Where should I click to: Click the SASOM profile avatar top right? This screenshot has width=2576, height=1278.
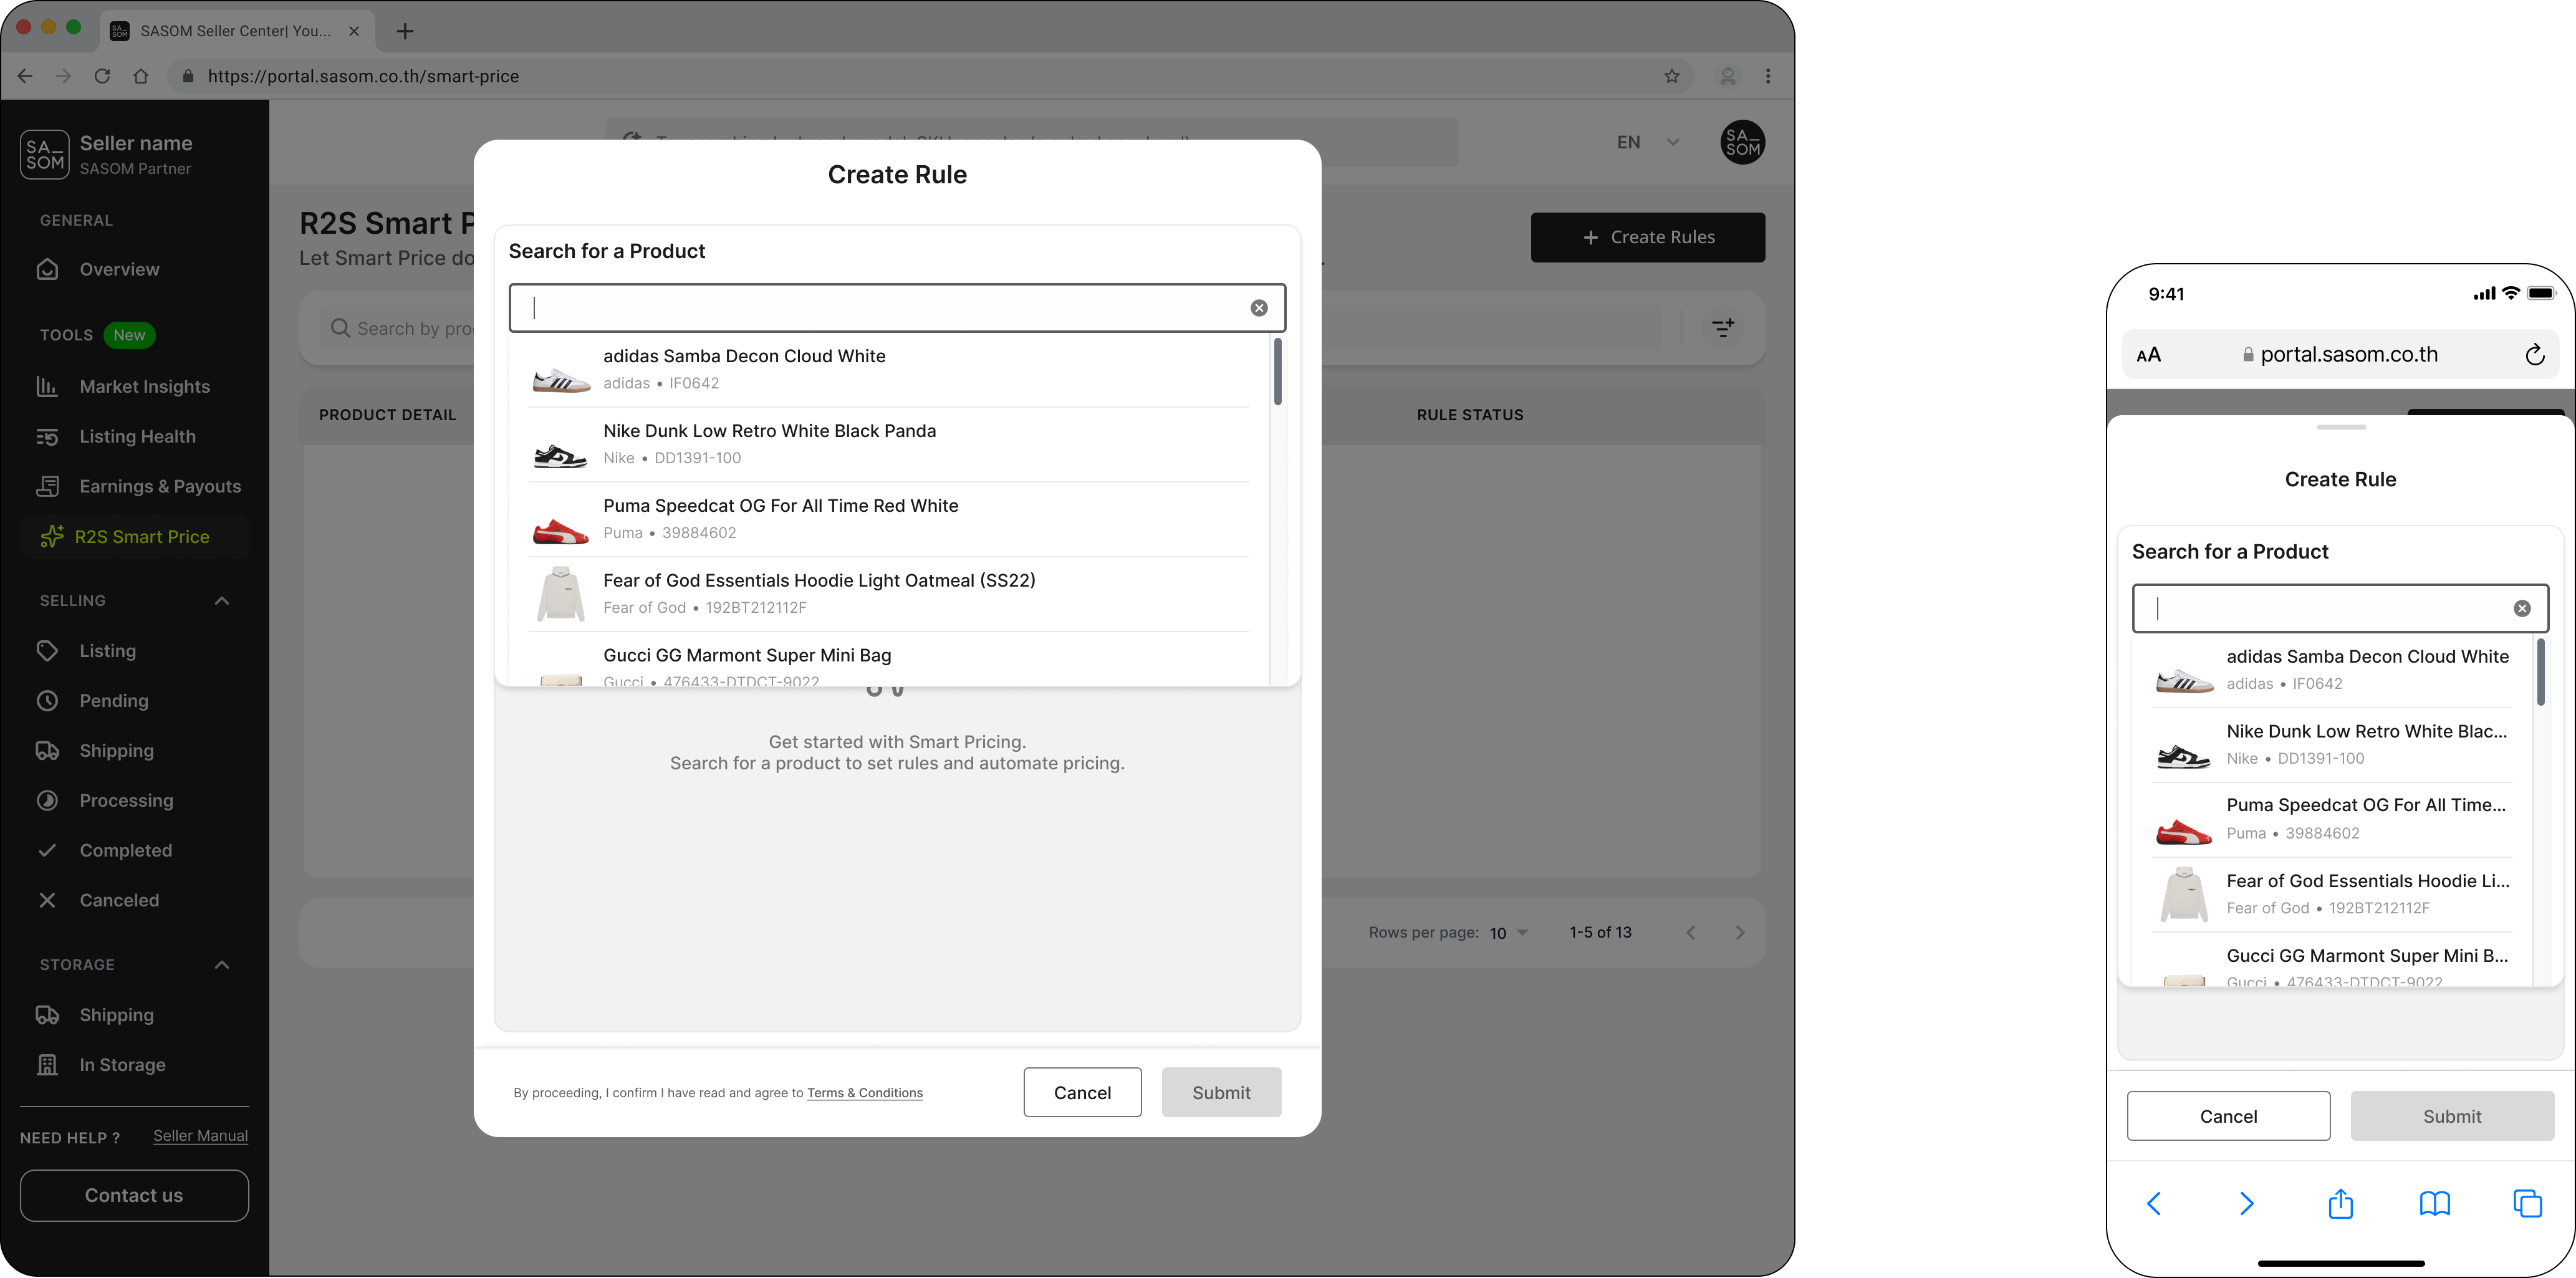[1742, 142]
